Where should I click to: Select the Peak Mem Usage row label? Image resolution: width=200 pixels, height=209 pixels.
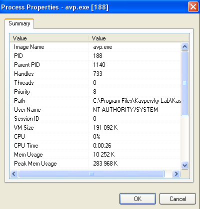coord(35,164)
